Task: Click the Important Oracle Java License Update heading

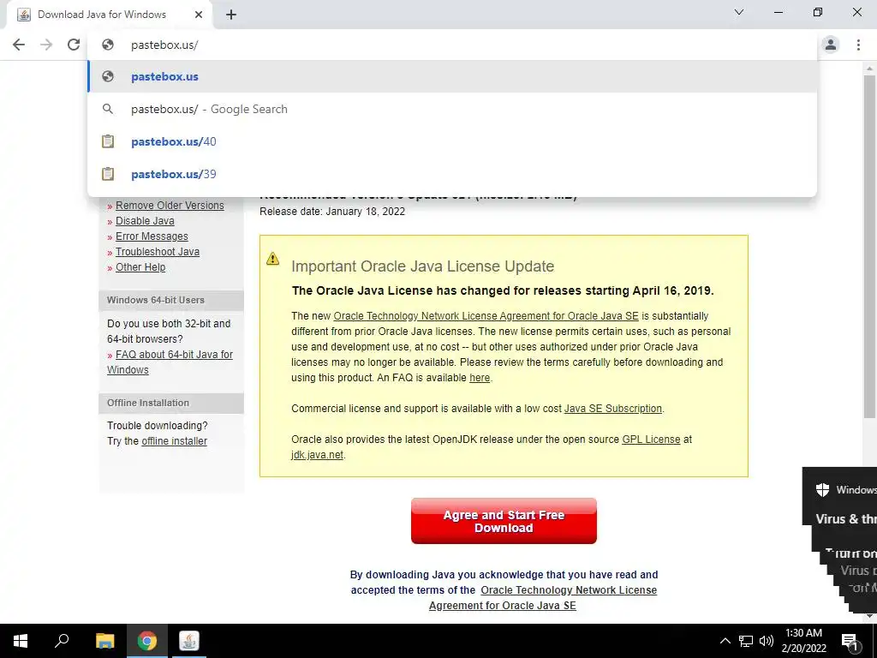Action: [423, 266]
